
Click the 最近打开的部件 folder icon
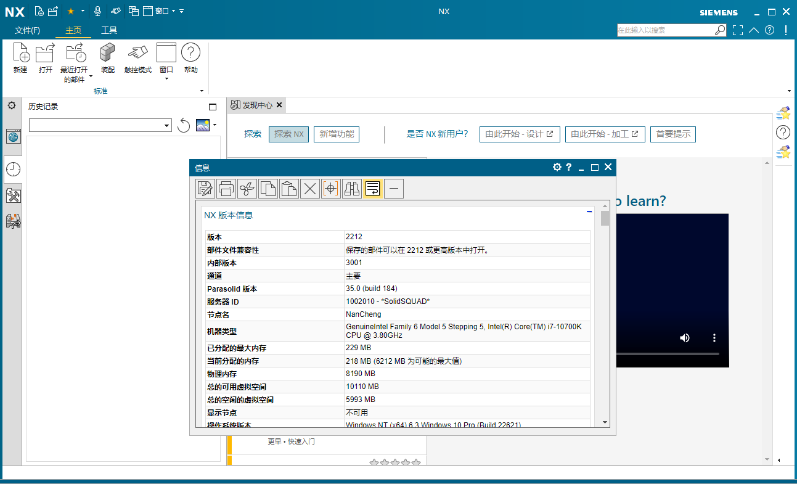pos(77,52)
